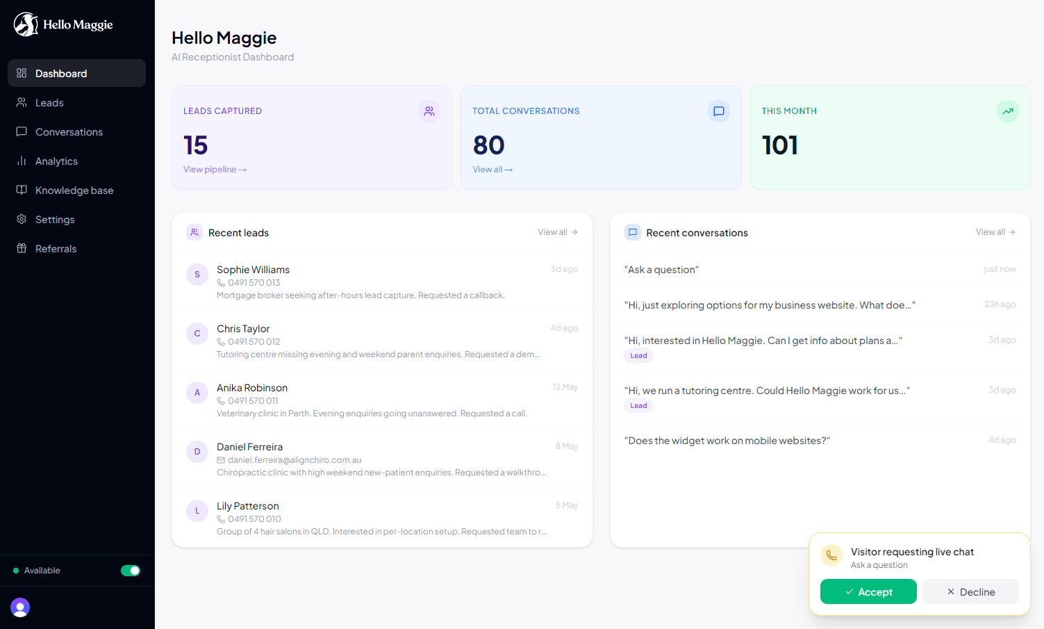1044x629 pixels.
Task: Click email icon beside daniel.ferreira@alignchiro.com.au
Action: point(221,460)
